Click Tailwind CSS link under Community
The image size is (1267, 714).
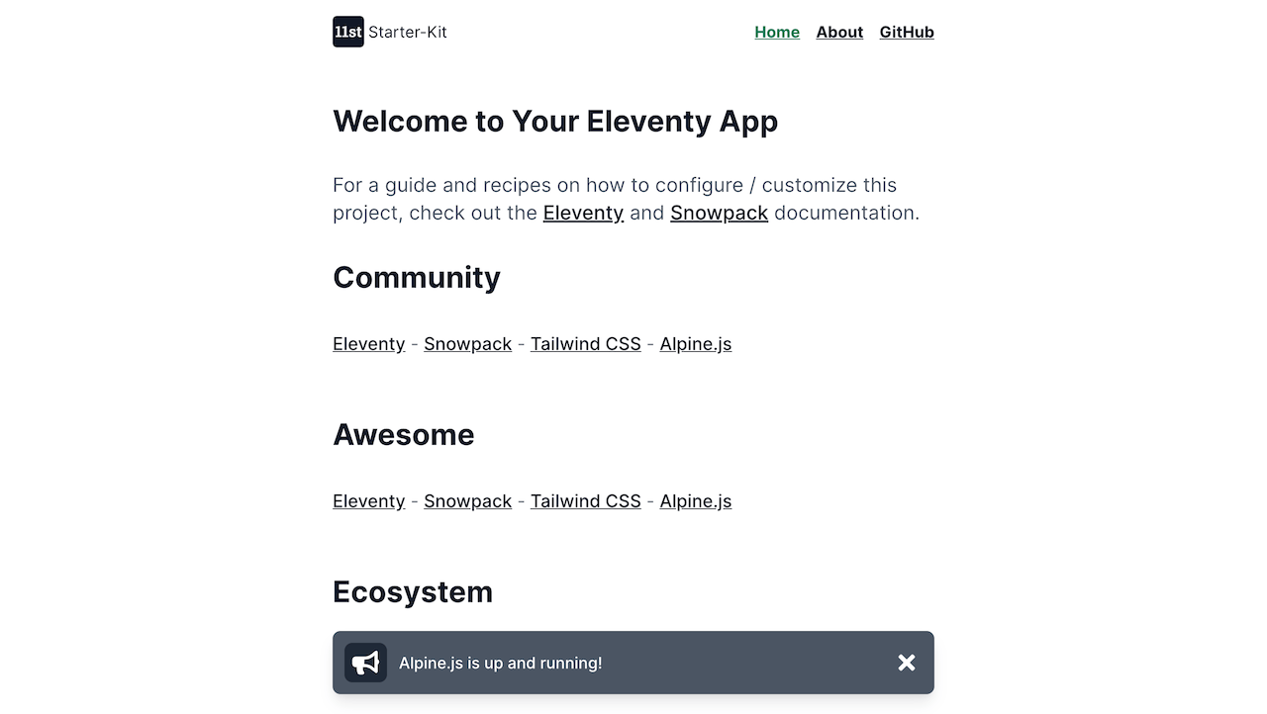coord(585,344)
